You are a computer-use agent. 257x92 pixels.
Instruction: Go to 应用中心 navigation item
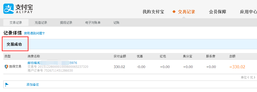tap(248, 12)
